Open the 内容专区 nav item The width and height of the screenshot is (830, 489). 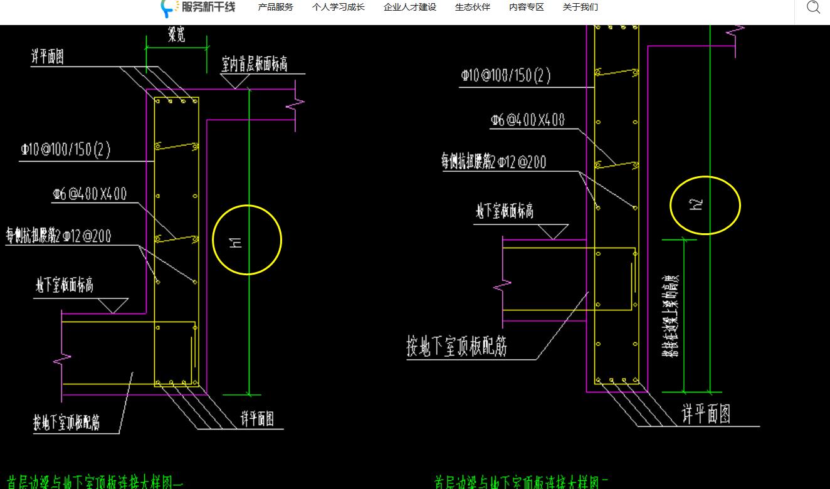tap(527, 8)
